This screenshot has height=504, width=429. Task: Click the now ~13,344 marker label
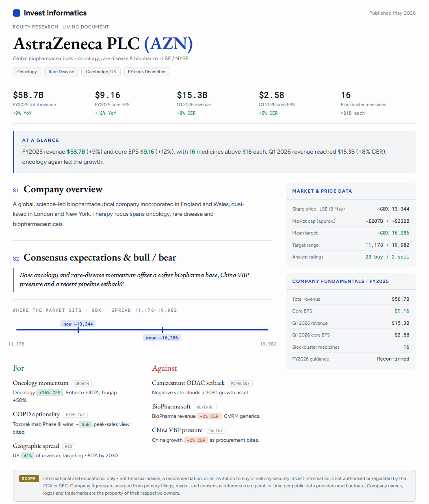point(78,324)
